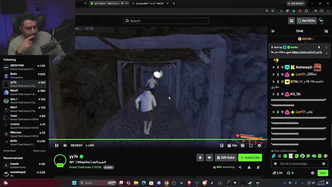The image size is (332, 187).
Task: Open recommended channel sweatergxd
Action: pyautogui.click(x=24, y=174)
